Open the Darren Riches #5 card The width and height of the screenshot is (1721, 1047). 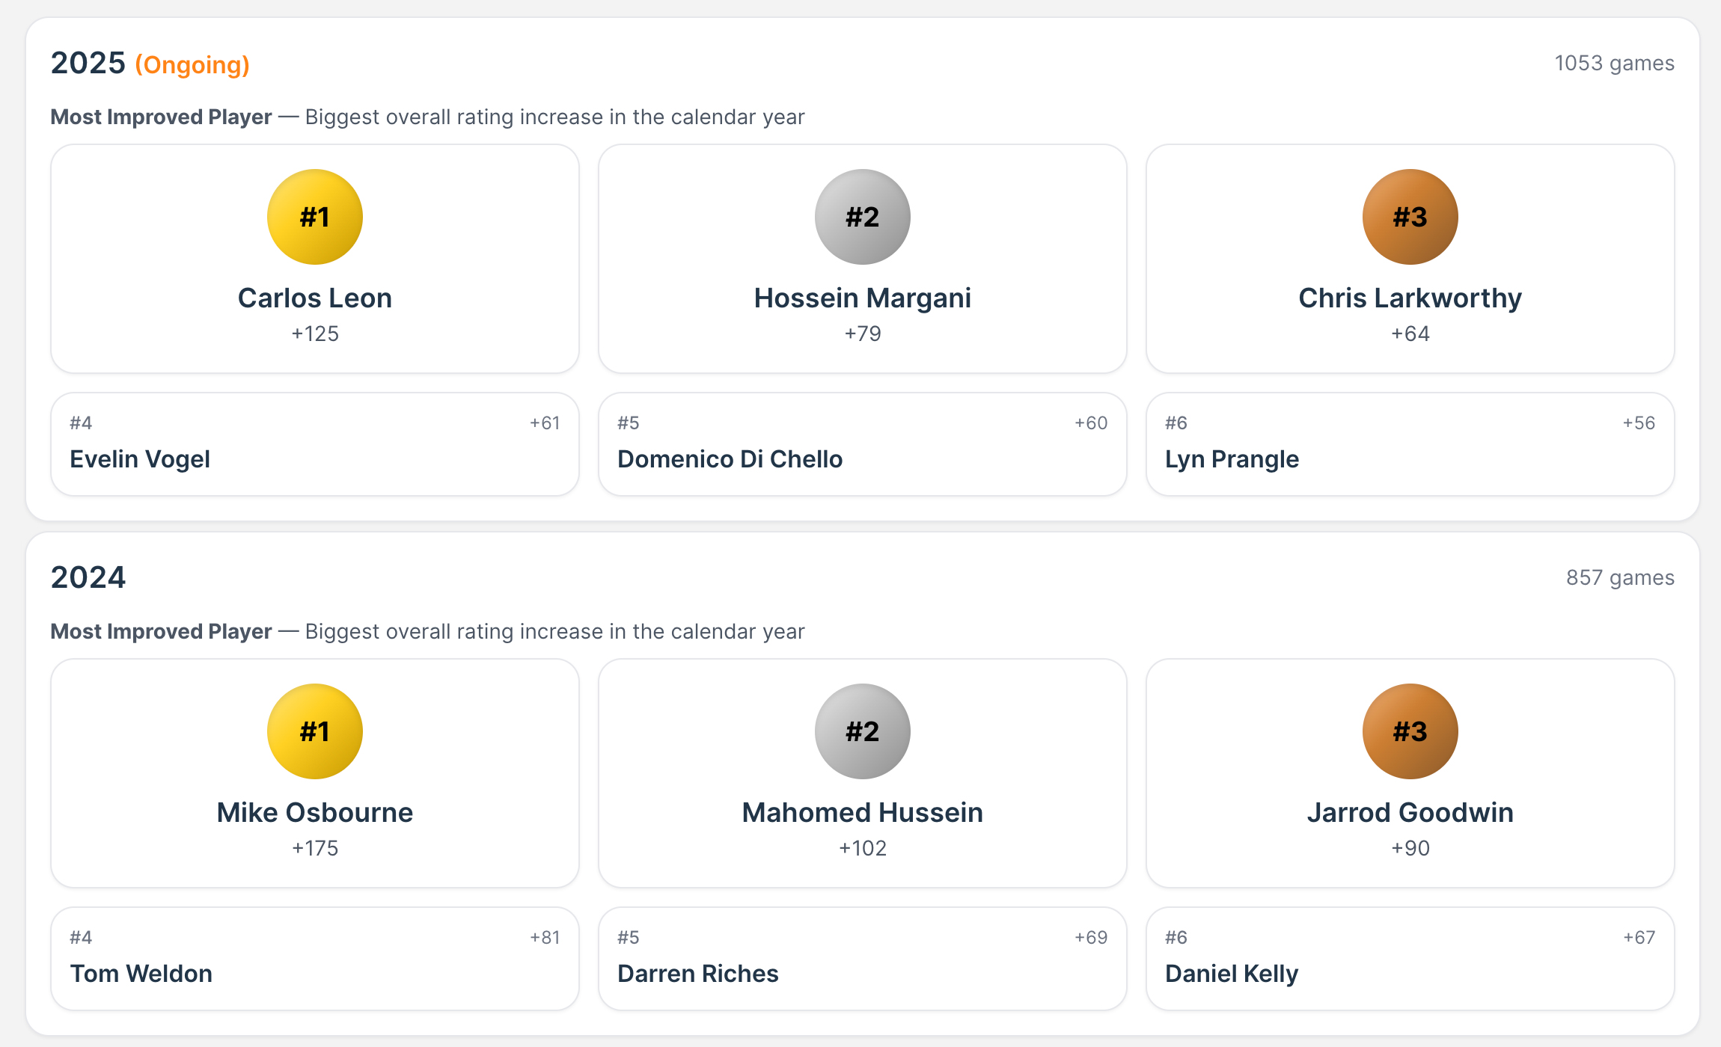863,959
